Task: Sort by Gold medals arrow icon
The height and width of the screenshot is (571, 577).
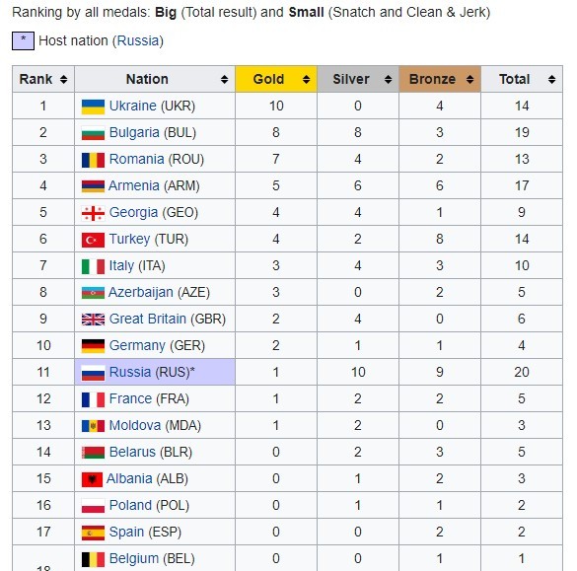Action: [x=306, y=79]
